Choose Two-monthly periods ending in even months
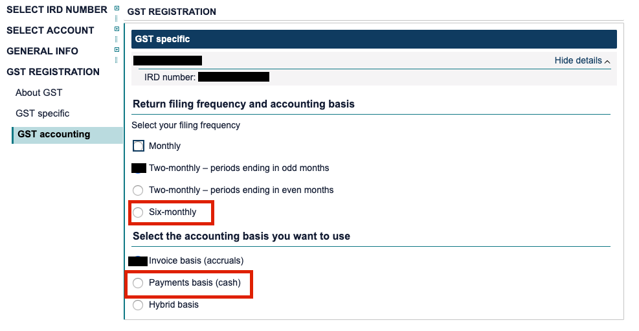 pos(138,190)
